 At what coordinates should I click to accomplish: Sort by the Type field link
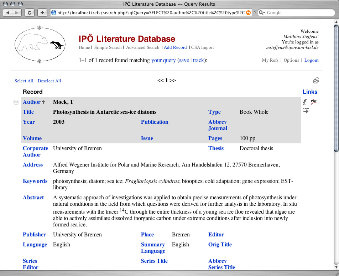[214, 112]
